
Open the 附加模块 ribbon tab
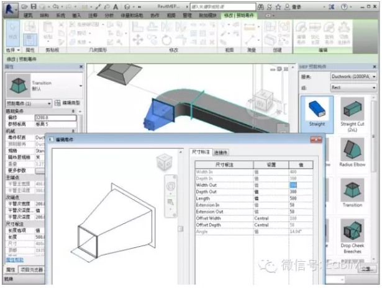pyautogui.click(x=207, y=16)
